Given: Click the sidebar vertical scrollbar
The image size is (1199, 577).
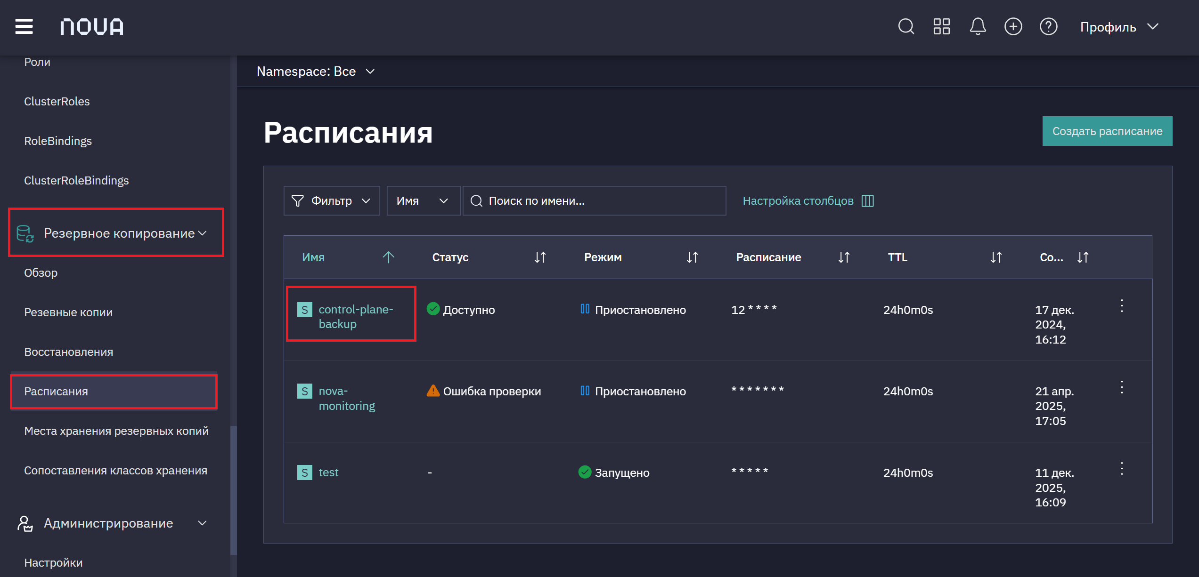Looking at the screenshot, I should click(233, 489).
